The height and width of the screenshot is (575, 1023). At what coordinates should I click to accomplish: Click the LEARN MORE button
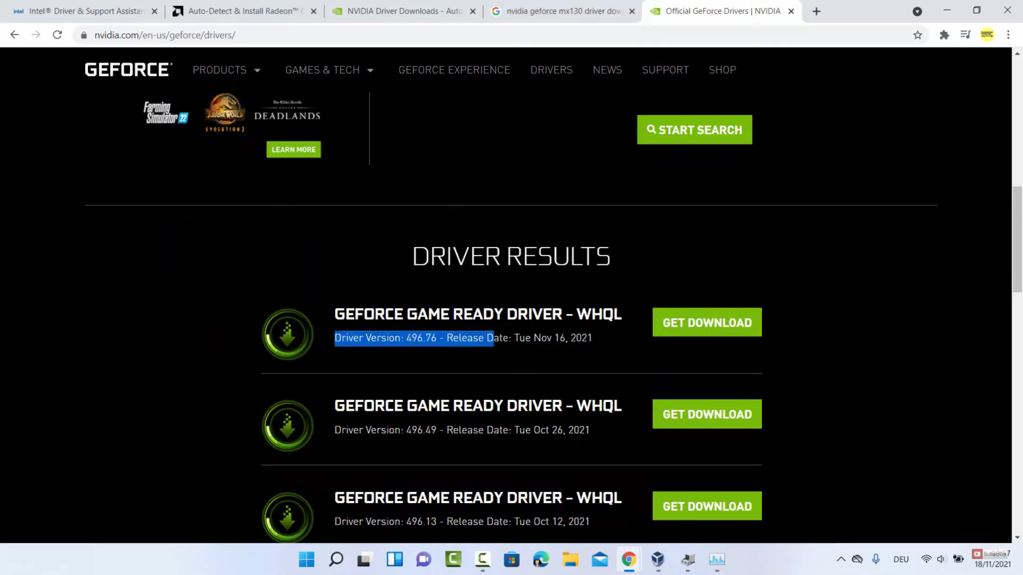tap(294, 150)
